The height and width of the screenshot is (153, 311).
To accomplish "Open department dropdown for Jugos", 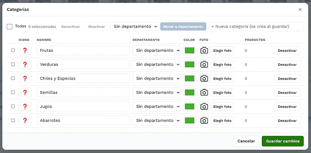I will [157, 106].
